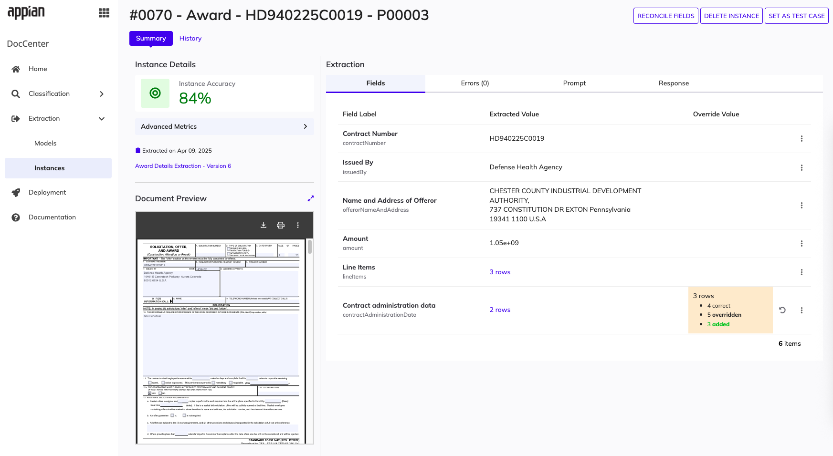Print the document from the preview toolbar
Viewport: 833px width, 456px height.
281,225
